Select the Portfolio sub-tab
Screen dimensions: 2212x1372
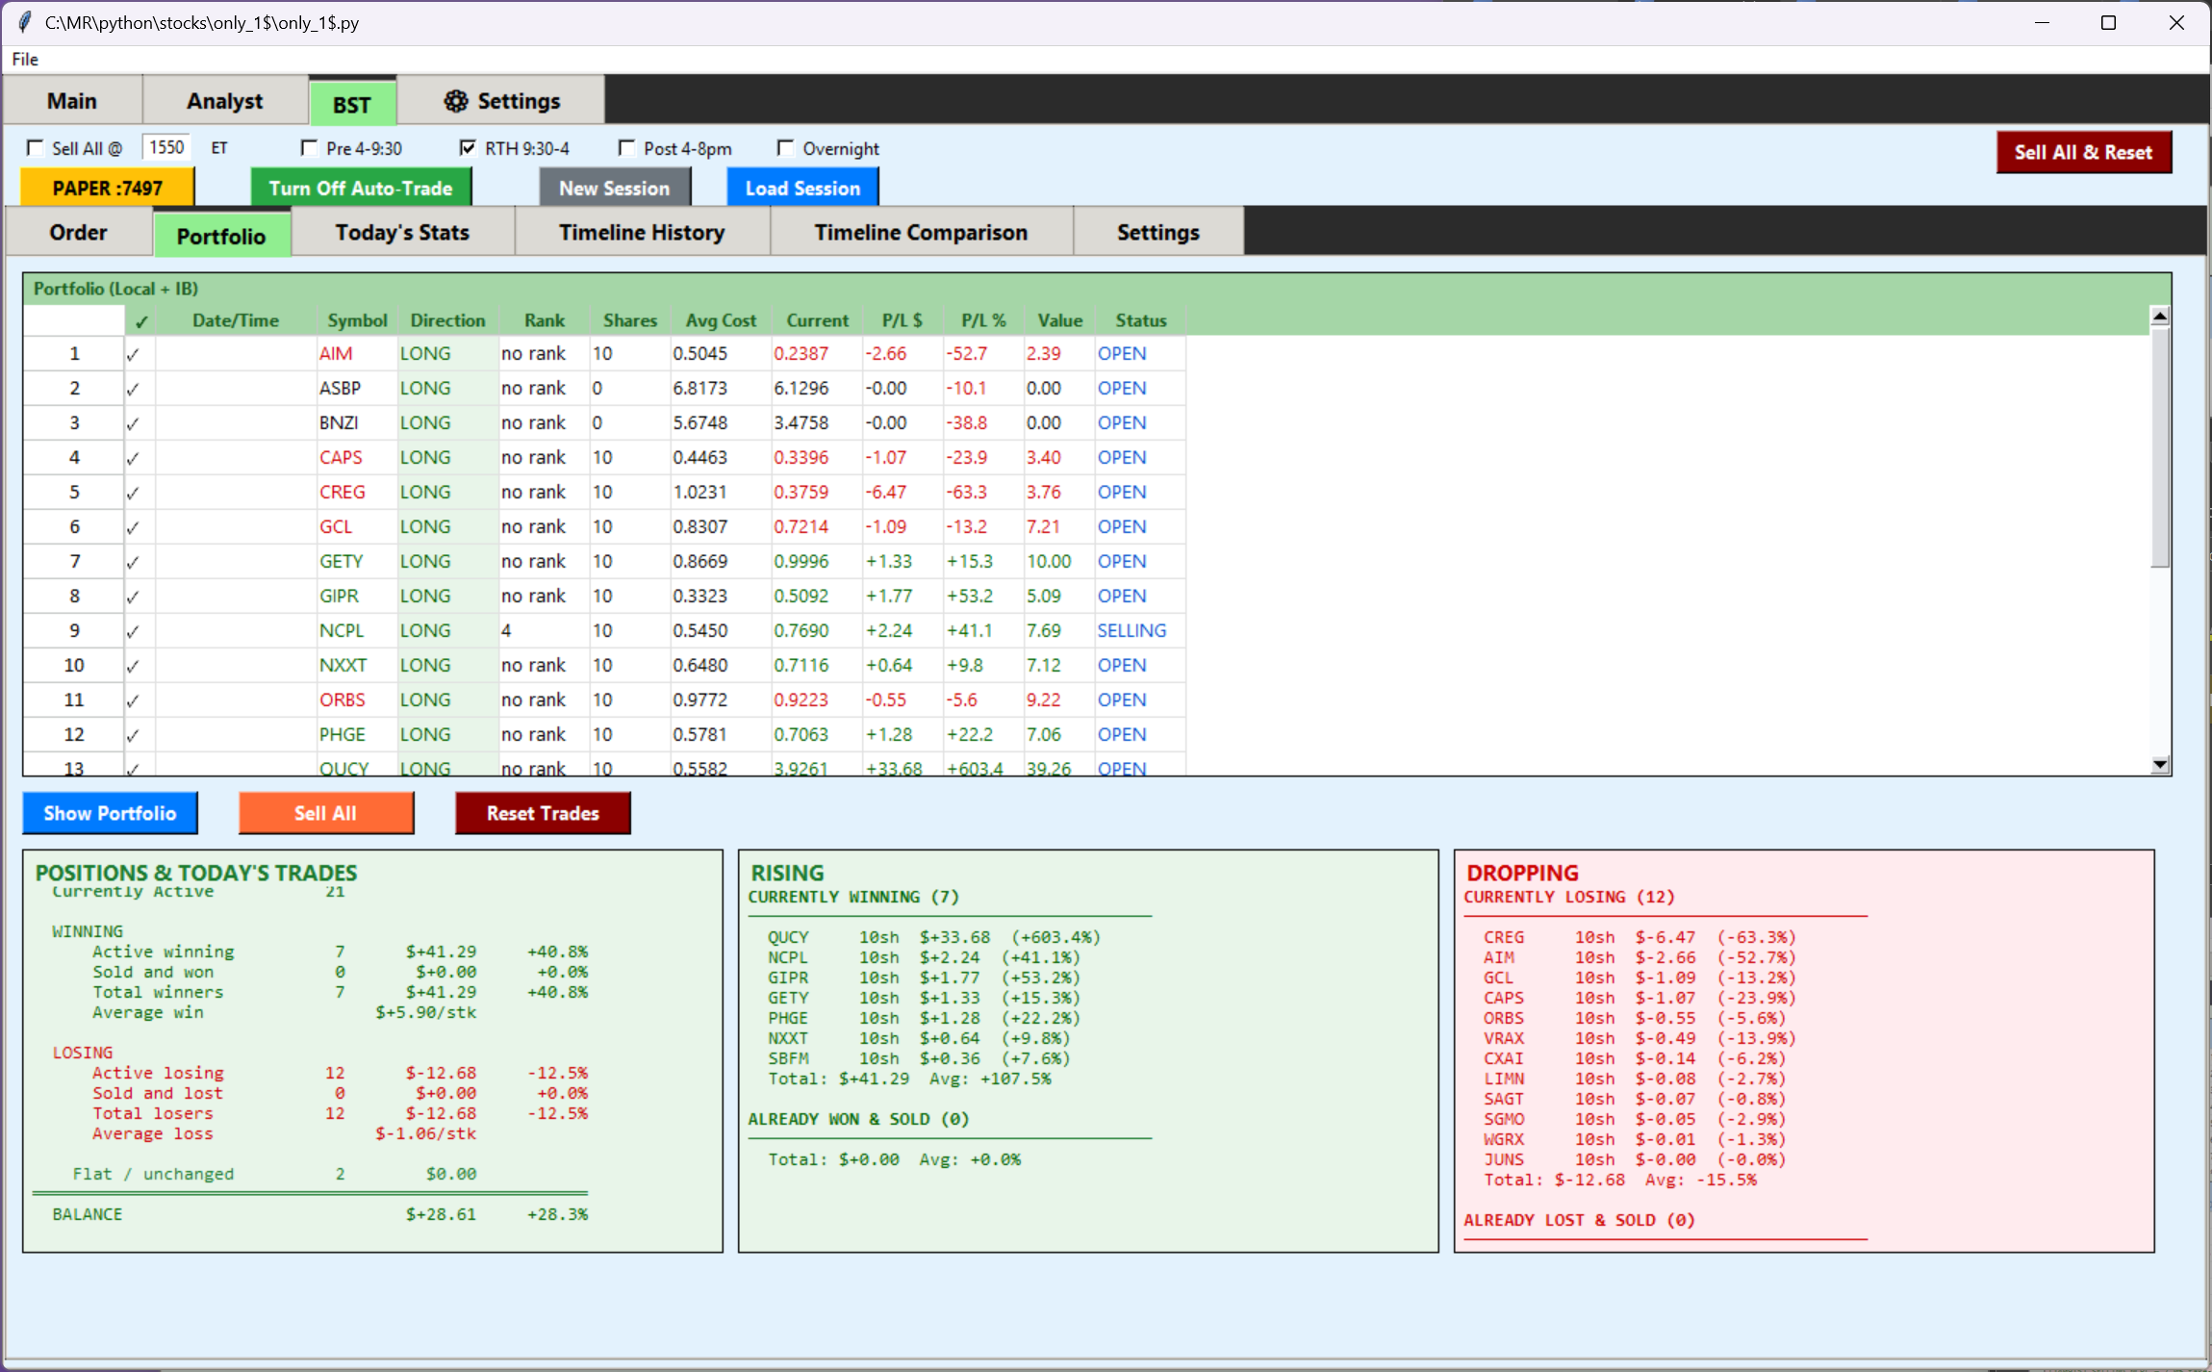(x=221, y=236)
